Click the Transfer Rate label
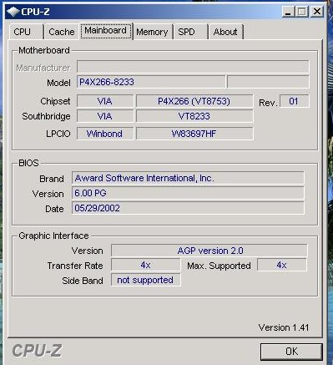The image size is (333, 365). coord(75,266)
